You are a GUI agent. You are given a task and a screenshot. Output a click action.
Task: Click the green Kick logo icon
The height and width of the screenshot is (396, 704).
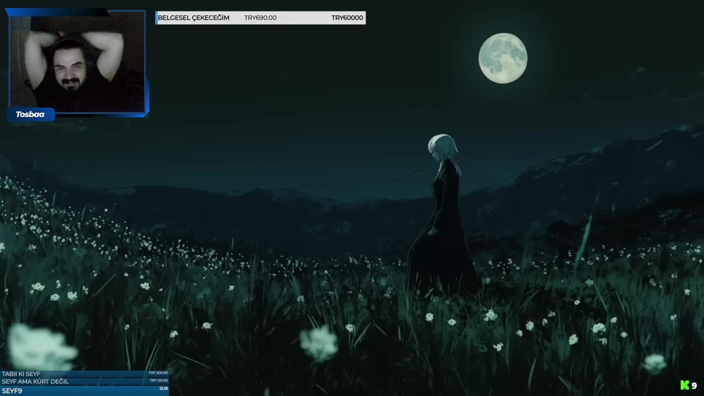pyautogui.click(x=685, y=386)
